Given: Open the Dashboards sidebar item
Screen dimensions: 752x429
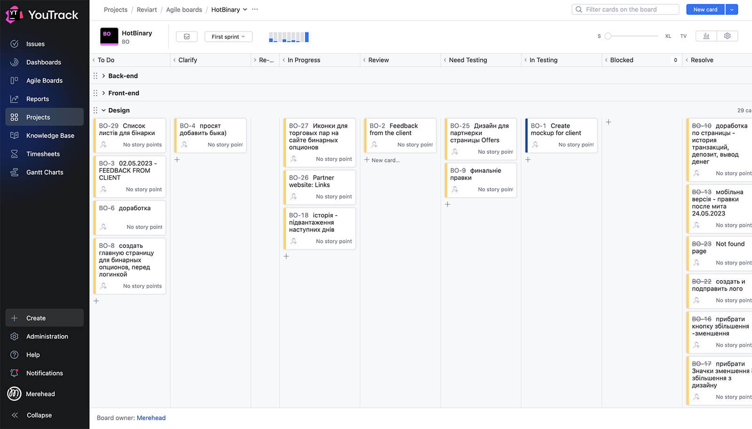Looking at the screenshot, I should [43, 62].
